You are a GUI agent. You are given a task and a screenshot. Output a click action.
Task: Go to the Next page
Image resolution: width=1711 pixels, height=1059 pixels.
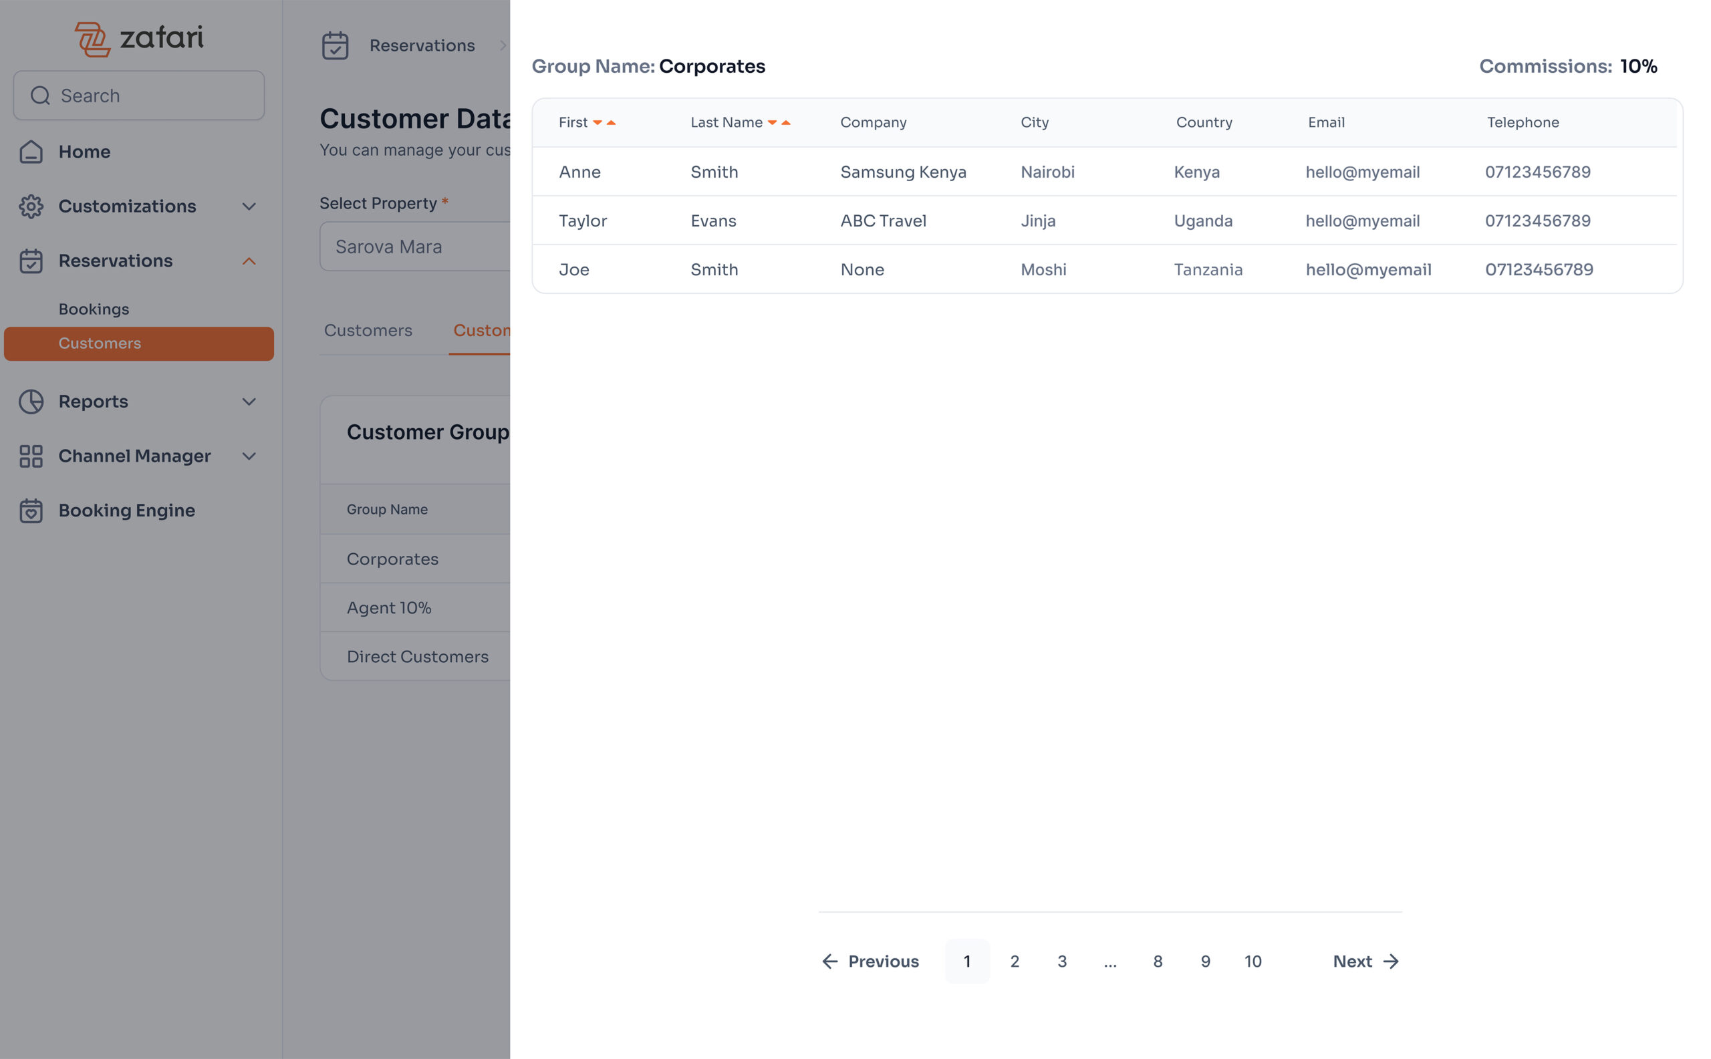1365,961
